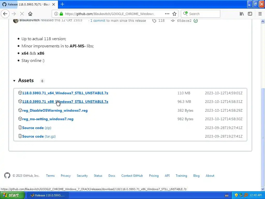Download the x64 Windows7 7z asset
The height and width of the screenshot is (199, 265).
pos(65,93)
